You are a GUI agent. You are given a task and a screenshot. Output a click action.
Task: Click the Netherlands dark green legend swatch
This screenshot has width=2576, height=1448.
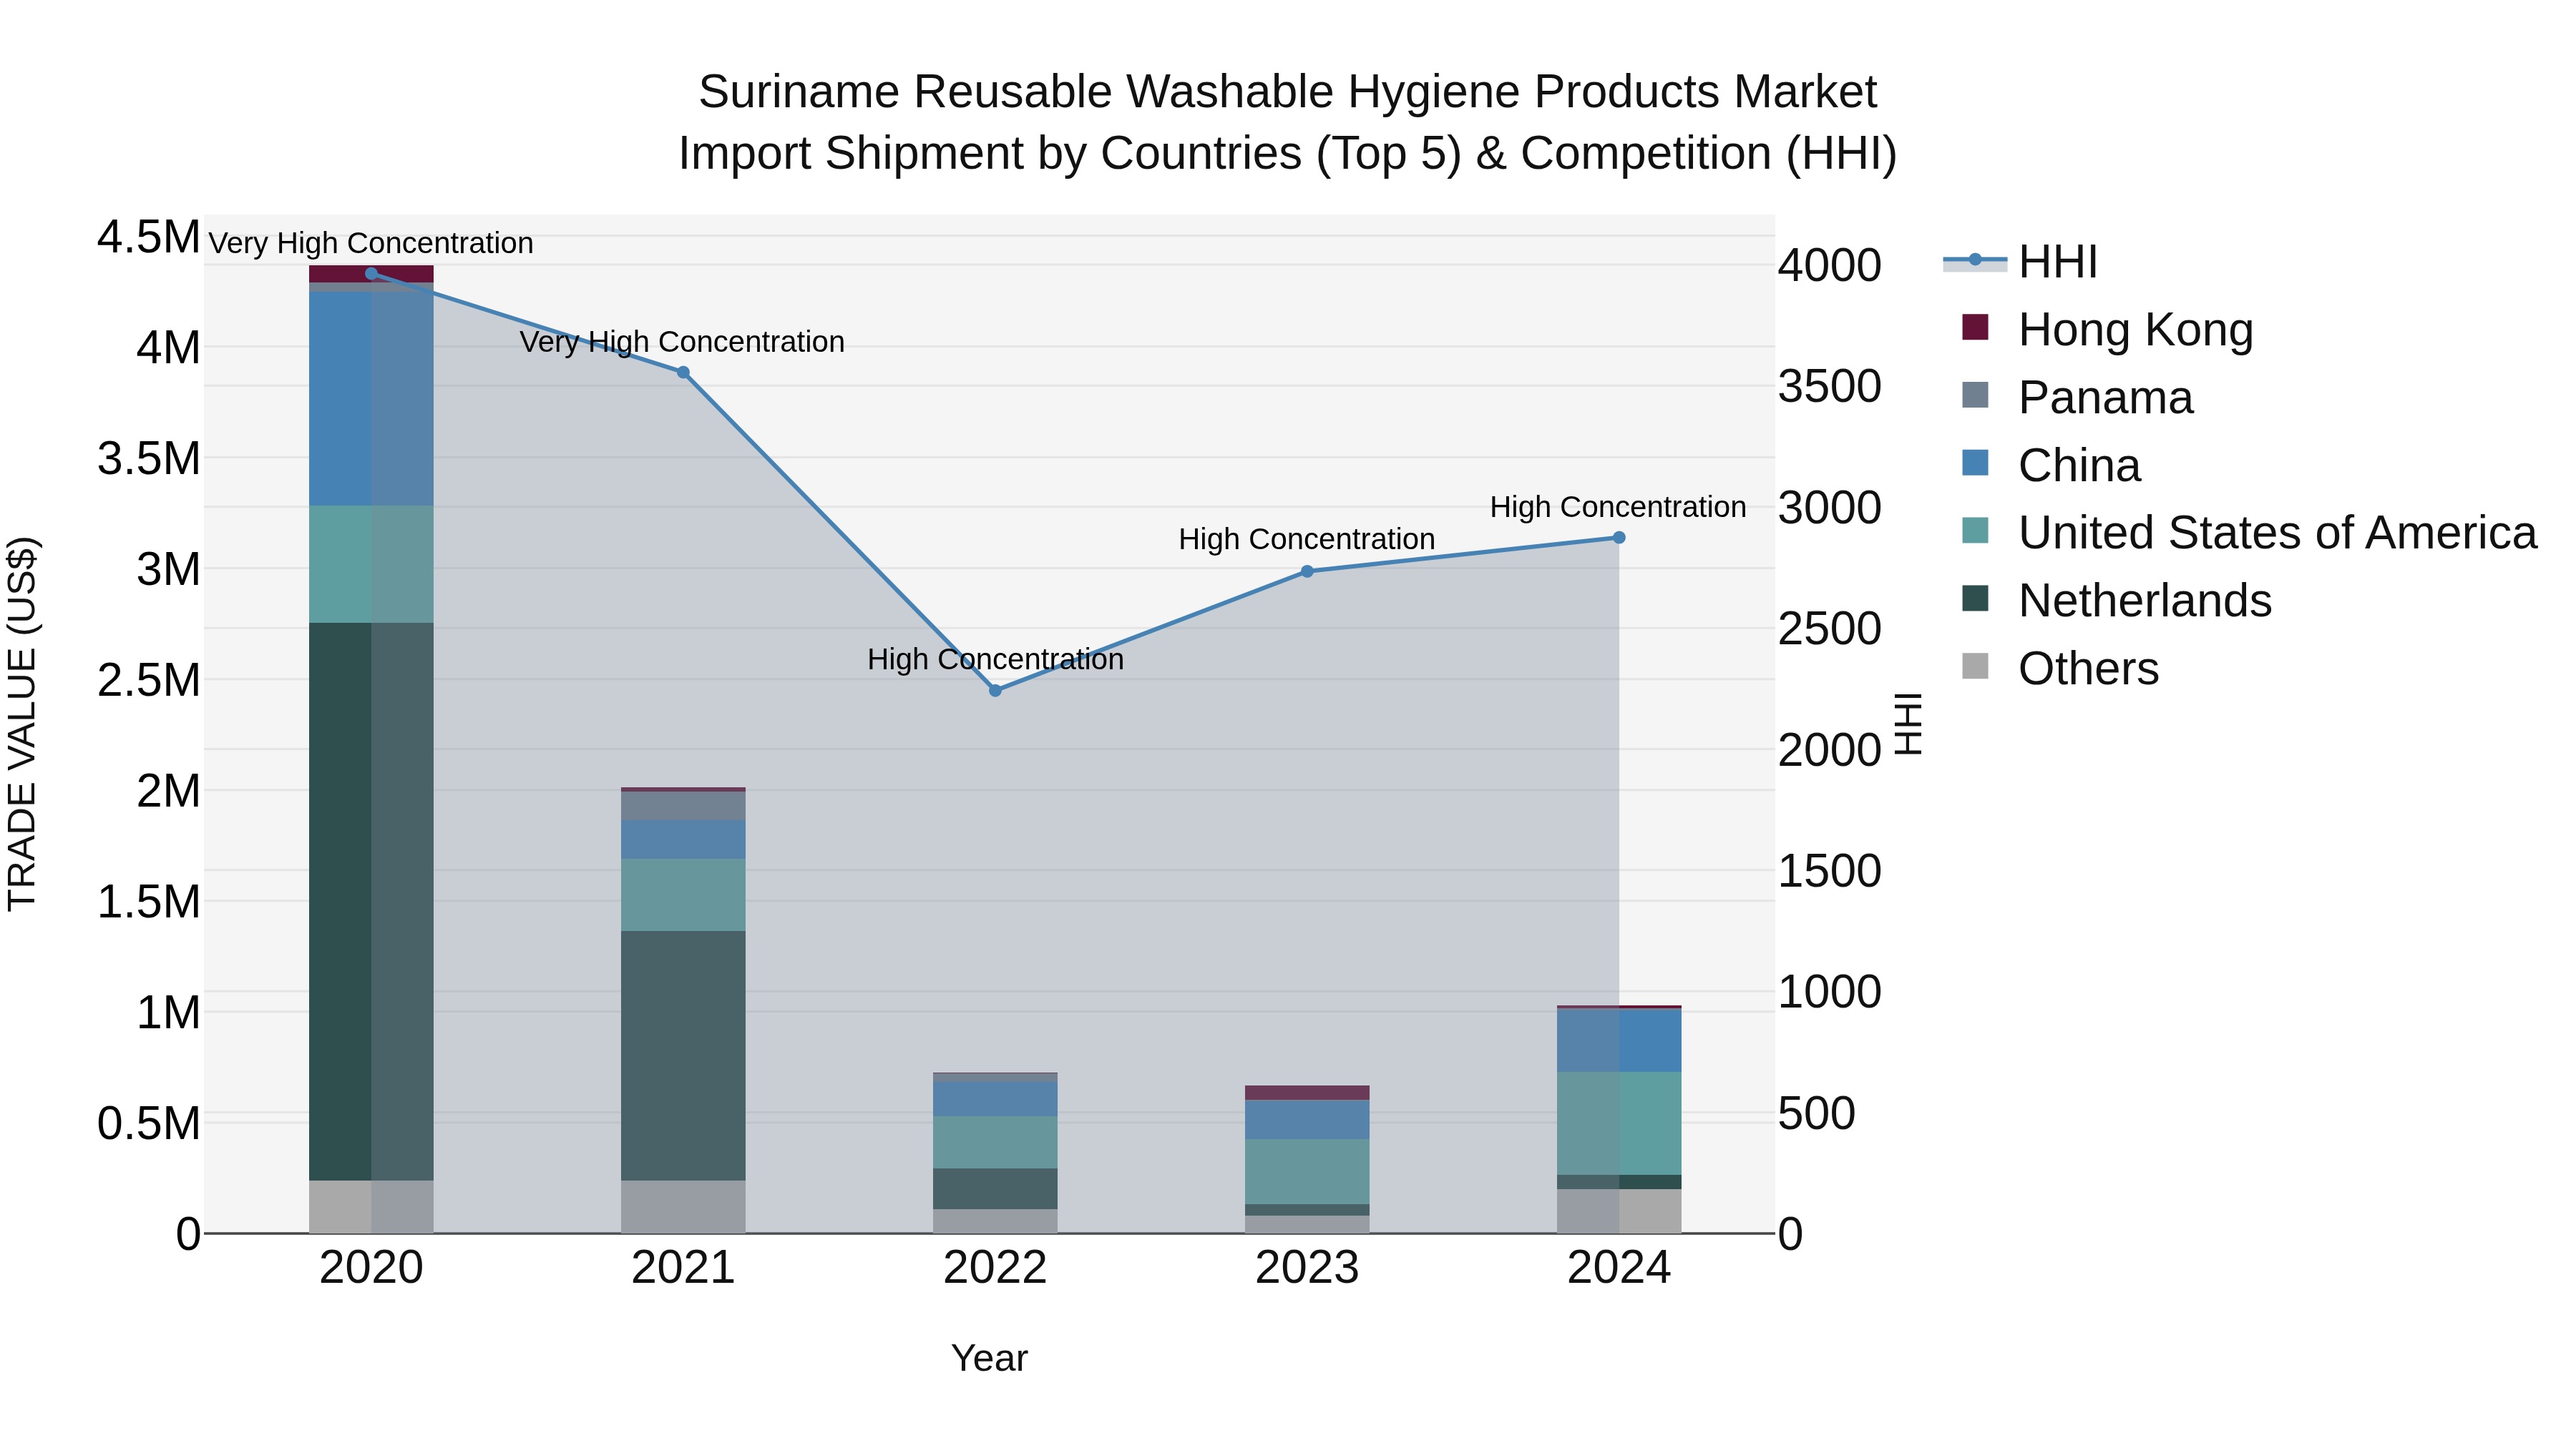1975,599
